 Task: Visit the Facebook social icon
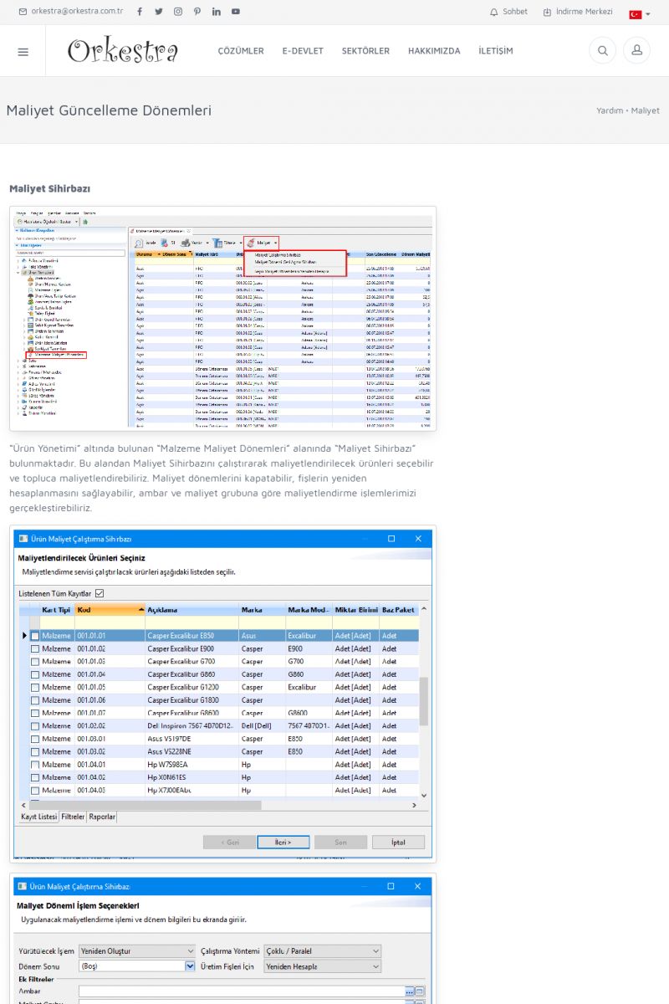pyautogui.click(x=139, y=12)
